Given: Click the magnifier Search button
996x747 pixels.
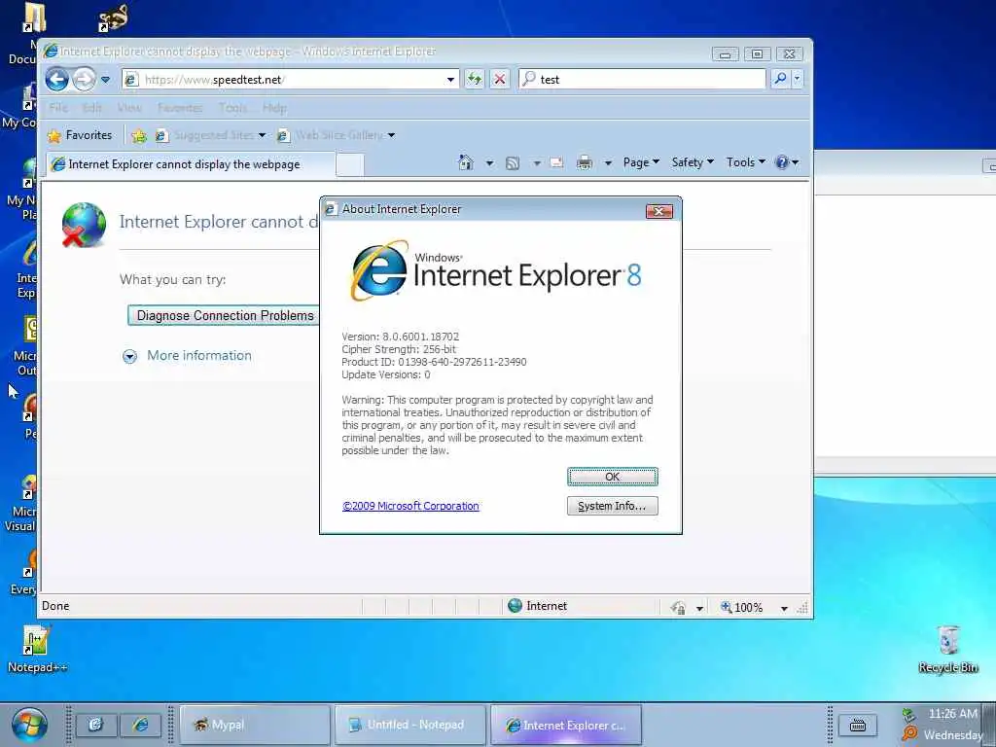Looking at the screenshot, I should tap(780, 79).
